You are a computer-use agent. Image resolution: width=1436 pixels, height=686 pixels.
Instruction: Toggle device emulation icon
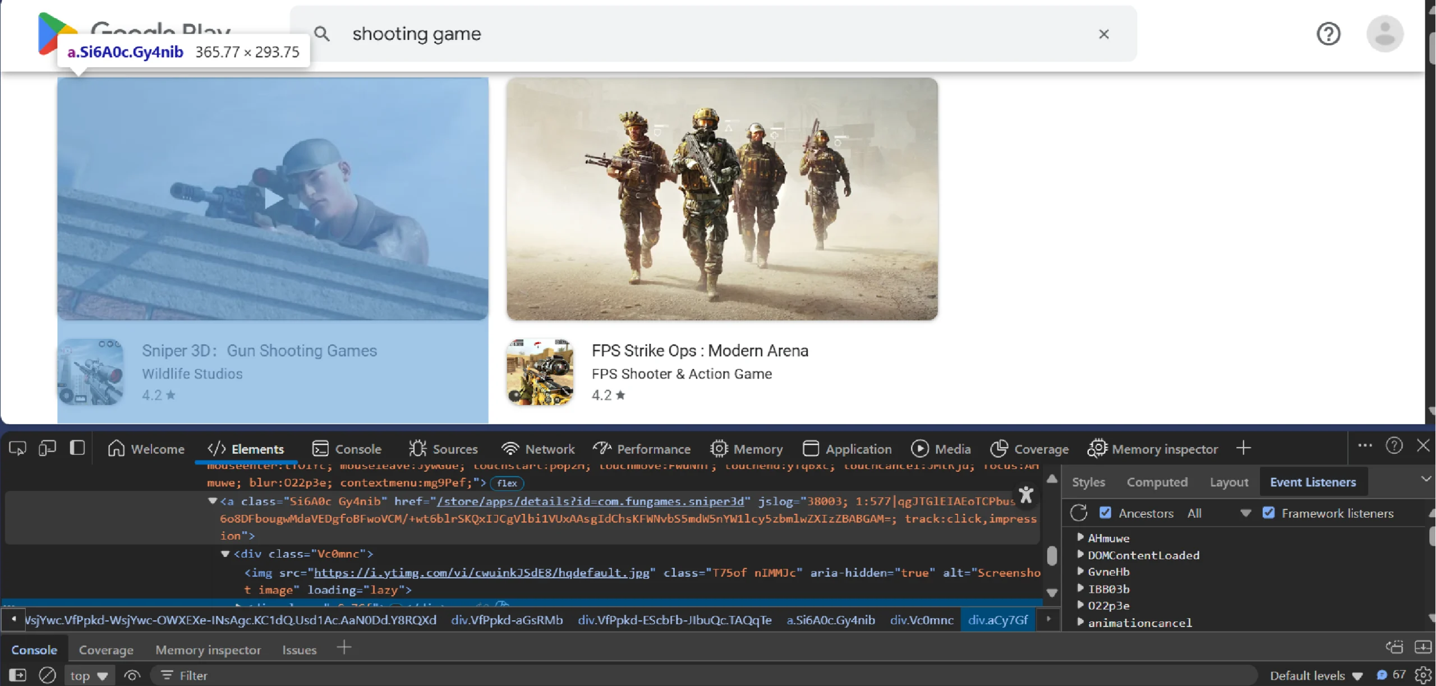click(x=47, y=448)
